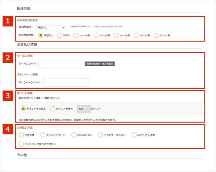Choose 代金引換 payment method
The width and height of the screenshot is (216, 172).
(21, 135)
